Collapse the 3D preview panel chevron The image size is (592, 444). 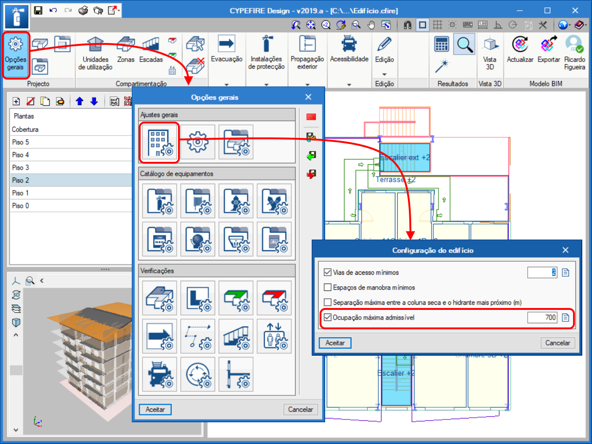point(42,280)
